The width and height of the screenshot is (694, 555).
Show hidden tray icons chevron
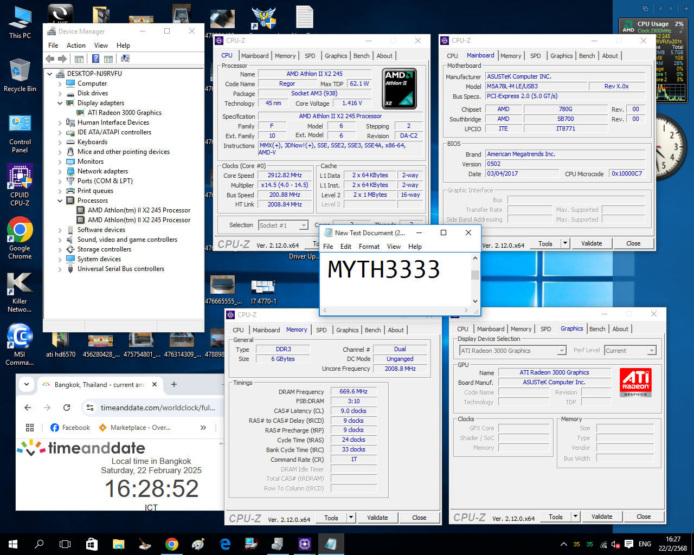564,544
